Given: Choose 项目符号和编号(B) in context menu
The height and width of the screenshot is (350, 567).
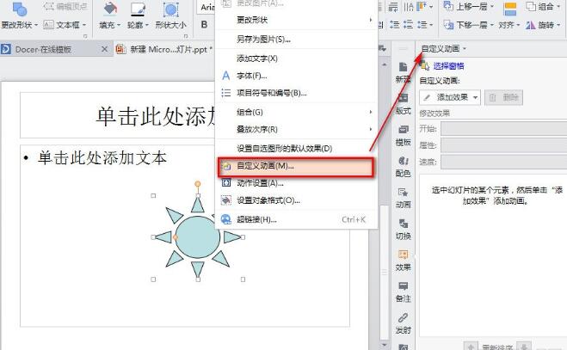Looking at the screenshot, I should tap(297, 93).
